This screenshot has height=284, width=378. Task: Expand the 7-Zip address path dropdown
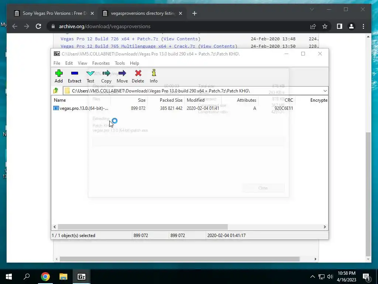[325, 91]
